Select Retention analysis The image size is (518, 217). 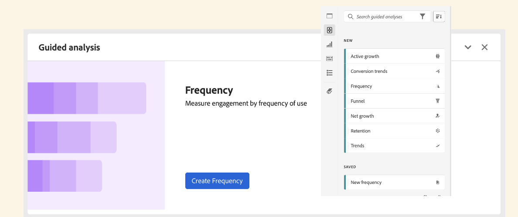pyautogui.click(x=395, y=131)
